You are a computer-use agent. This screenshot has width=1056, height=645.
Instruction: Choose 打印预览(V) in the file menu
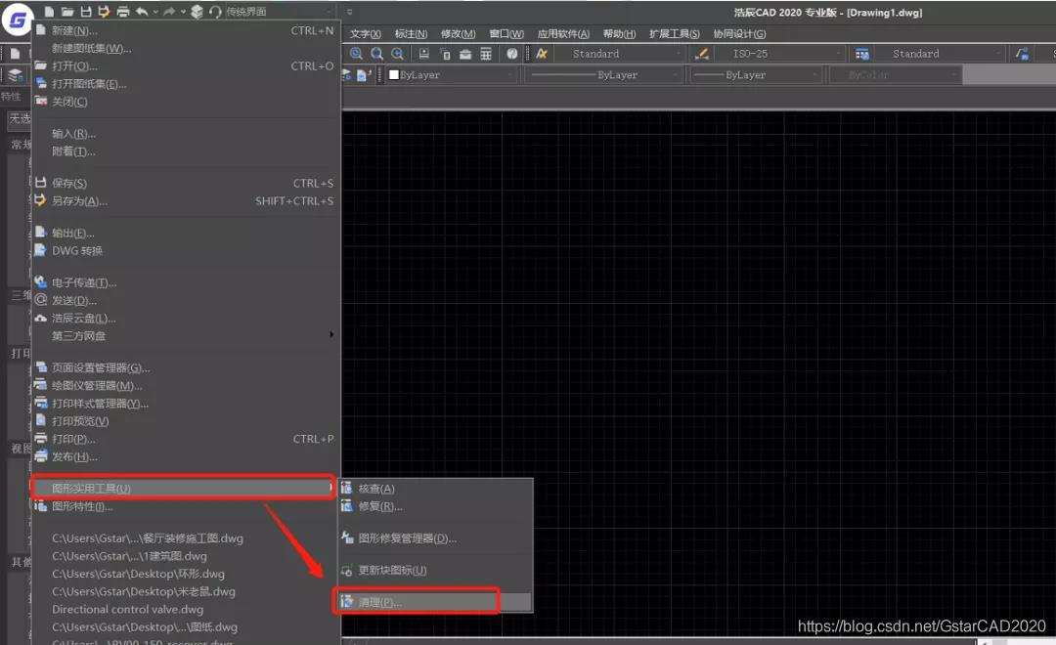185,421
